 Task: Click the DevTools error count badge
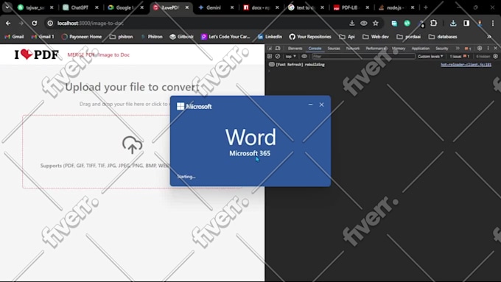coord(468,49)
